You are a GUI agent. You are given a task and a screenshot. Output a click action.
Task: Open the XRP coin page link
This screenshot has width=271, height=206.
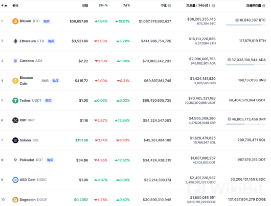point(23,120)
